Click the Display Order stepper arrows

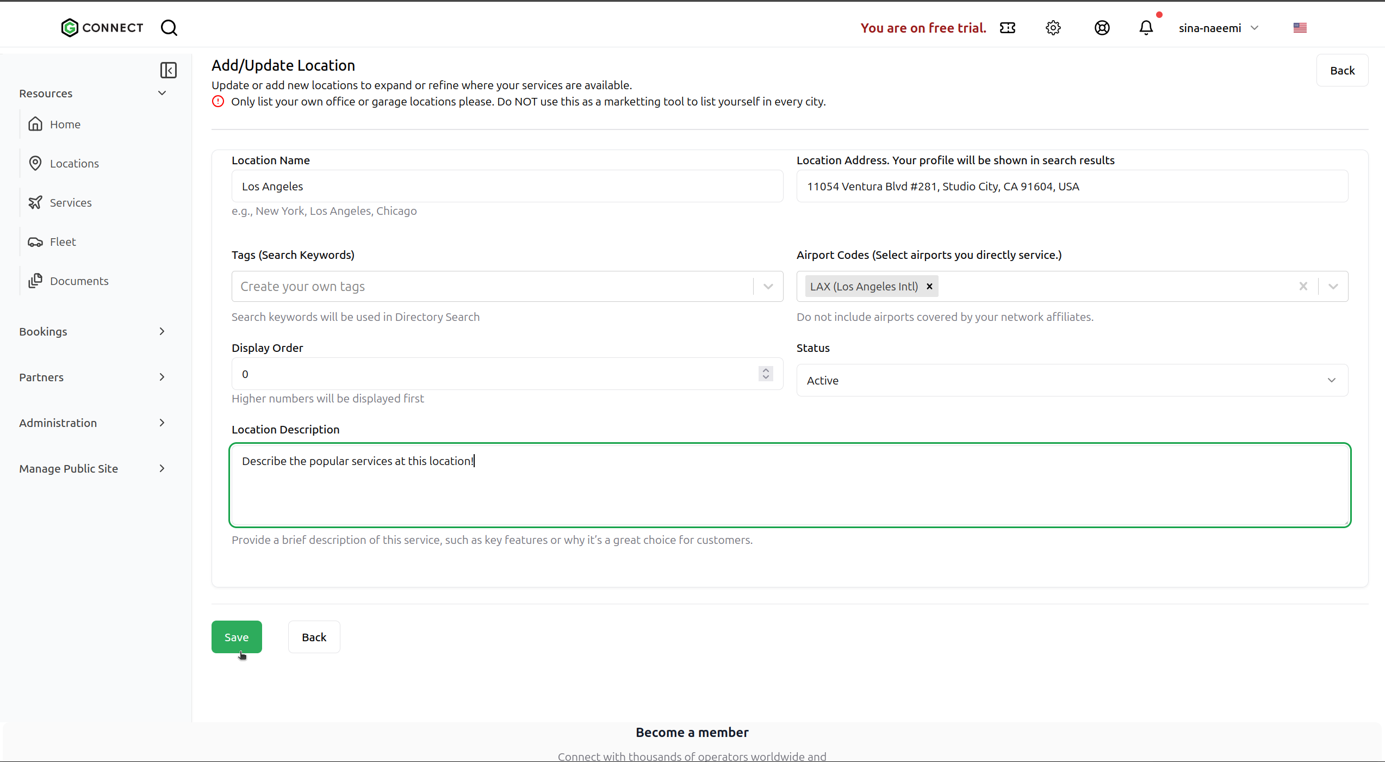(x=766, y=374)
